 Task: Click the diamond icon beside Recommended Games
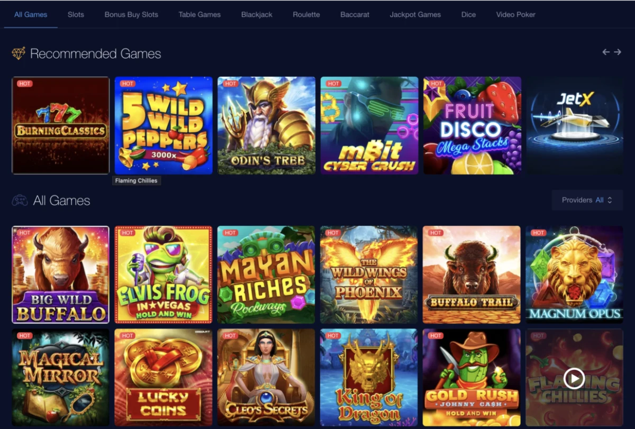19,53
